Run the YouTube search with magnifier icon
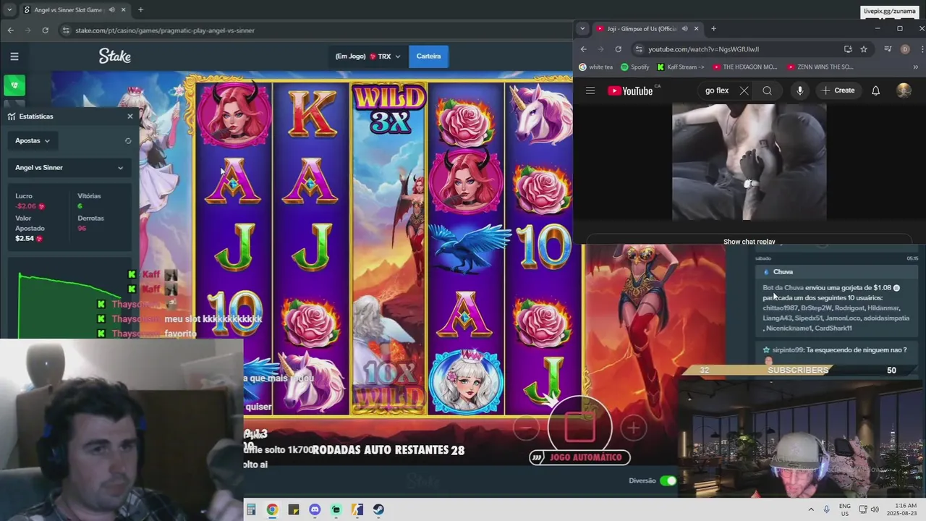Image resolution: width=926 pixels, height=521 pixels. tap(767, 90)
